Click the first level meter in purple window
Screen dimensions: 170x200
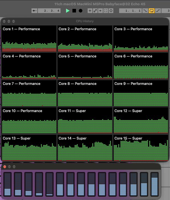click(x=7, y=184)
